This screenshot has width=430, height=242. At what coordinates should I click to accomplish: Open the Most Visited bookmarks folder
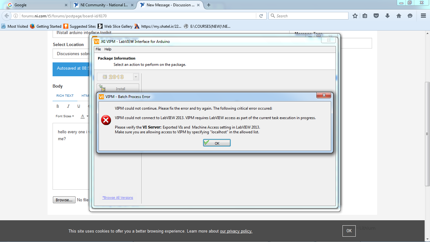pyautogui.click(x=15, y=26)
